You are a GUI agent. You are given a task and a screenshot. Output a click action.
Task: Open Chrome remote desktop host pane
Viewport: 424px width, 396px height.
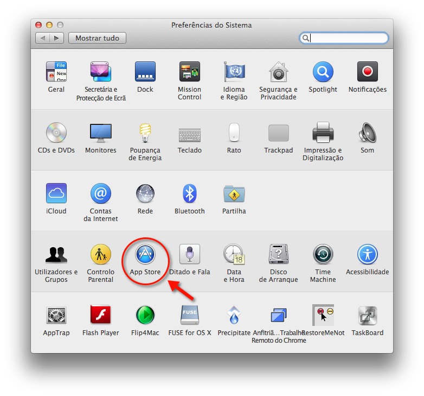(279, 315)
